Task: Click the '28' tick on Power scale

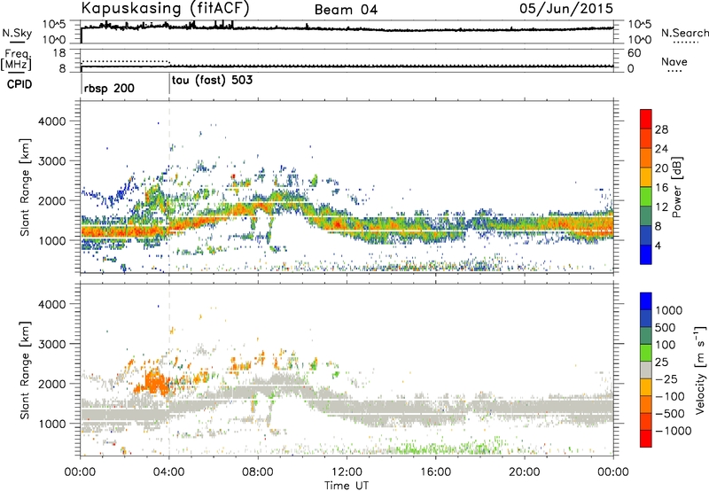Action: point(661,129)
